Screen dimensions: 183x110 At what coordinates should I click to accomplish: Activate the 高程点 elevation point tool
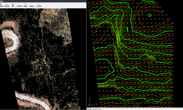click(x=26, y=5)
